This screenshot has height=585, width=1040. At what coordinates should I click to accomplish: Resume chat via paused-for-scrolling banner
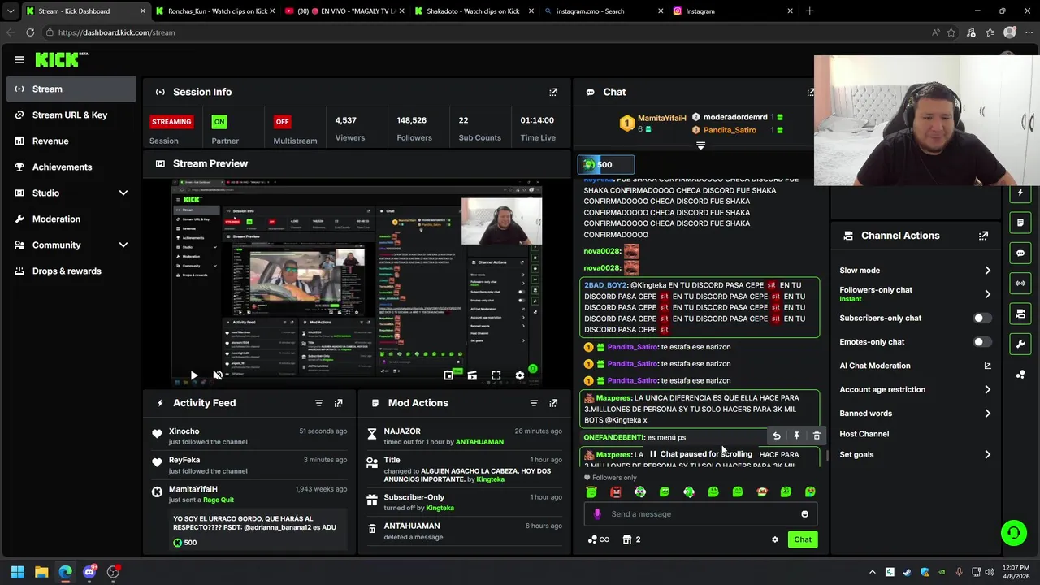point(700,454)
